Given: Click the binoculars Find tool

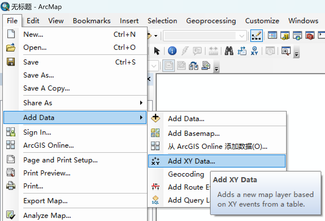Looking at the screenshot, I should (x=229, y=51).
